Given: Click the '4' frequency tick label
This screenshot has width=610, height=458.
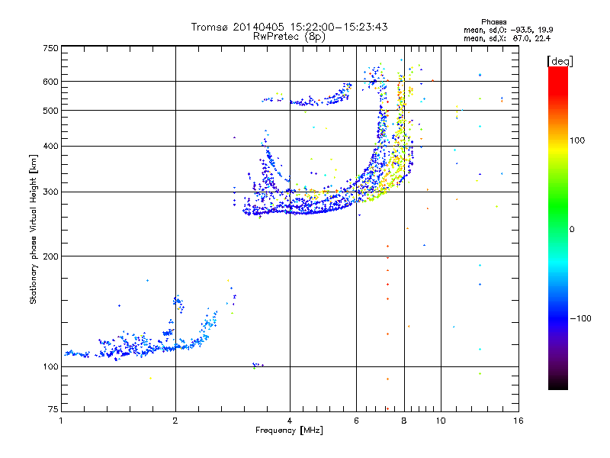Looking at the screenshot, I should pos(290,421).
